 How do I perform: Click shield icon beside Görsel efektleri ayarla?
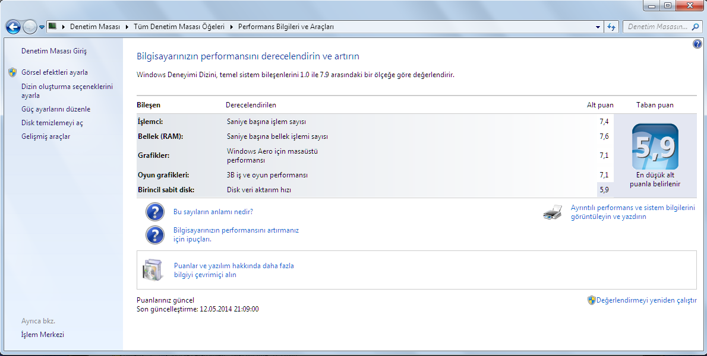point(12,72)
